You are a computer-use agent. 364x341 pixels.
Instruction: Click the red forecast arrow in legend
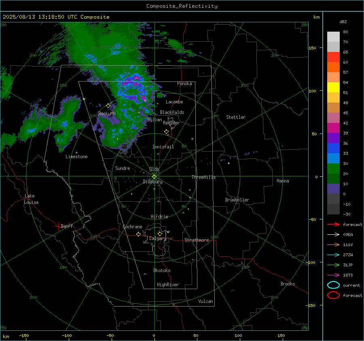pos(333,224)
